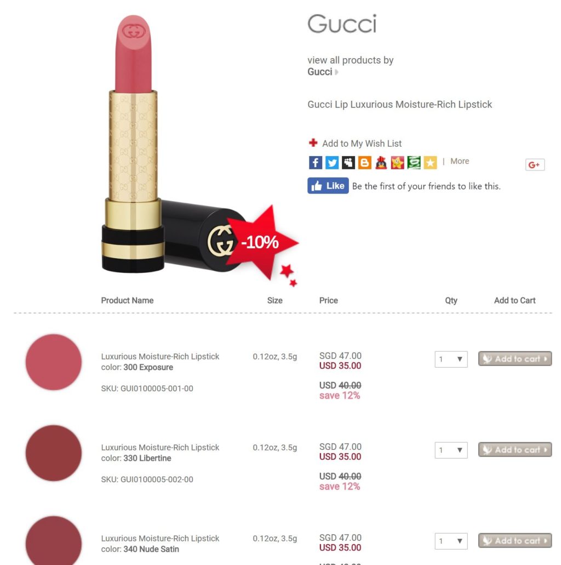The height and width of the screenshot is (565, 561).
Task: Add 330 Libertine lipstick to cart
Action: click(x=515, y=450)
